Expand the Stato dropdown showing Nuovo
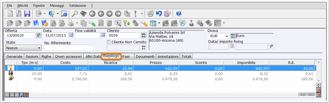This screenshot has width=329, height=103. (x=23, y=48)
